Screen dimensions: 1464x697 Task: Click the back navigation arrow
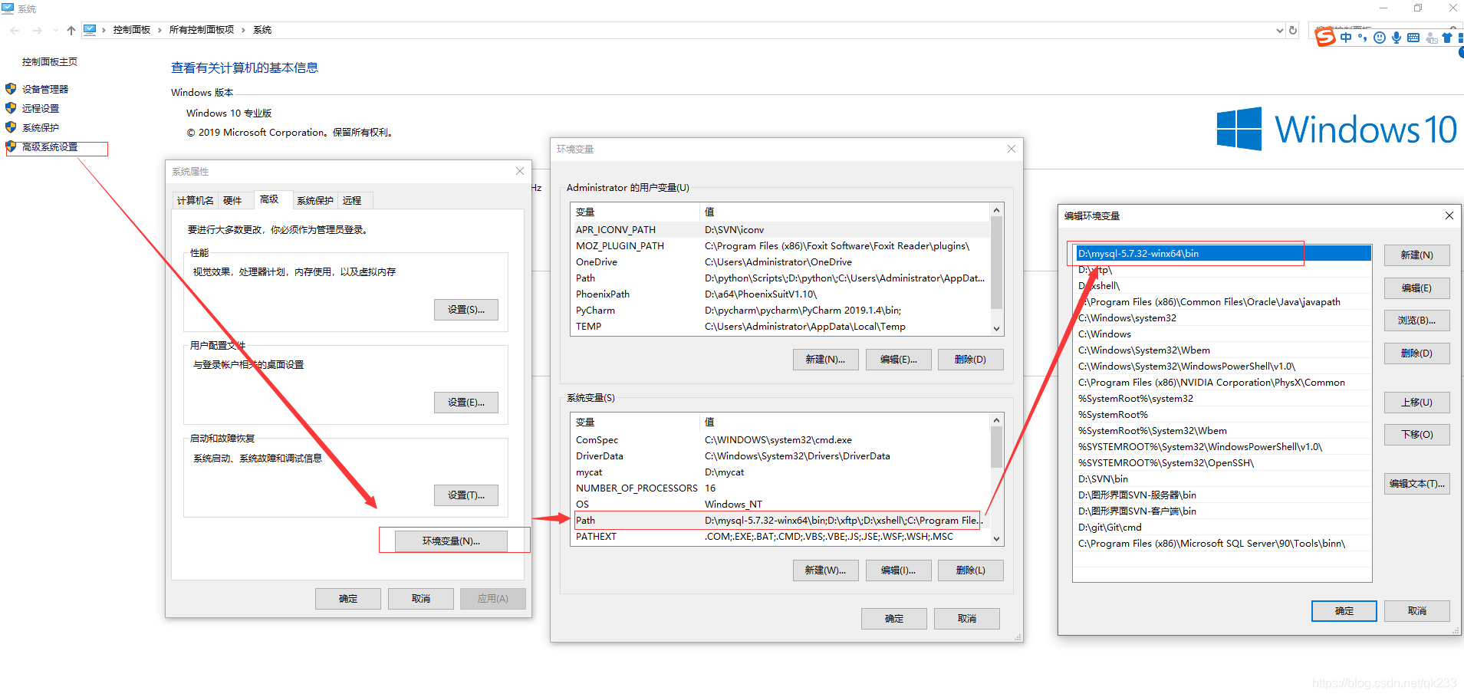(15, 30)
